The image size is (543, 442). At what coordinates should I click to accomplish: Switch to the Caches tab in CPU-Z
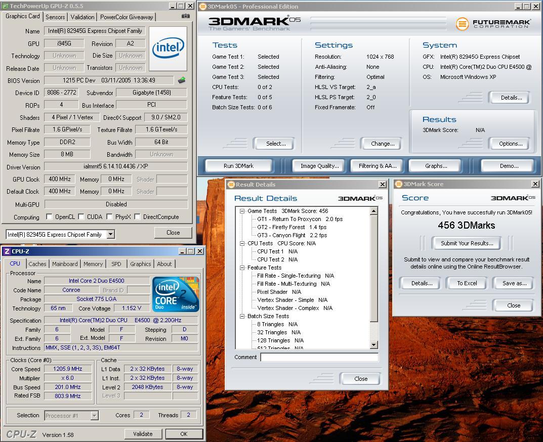point(37,264)
